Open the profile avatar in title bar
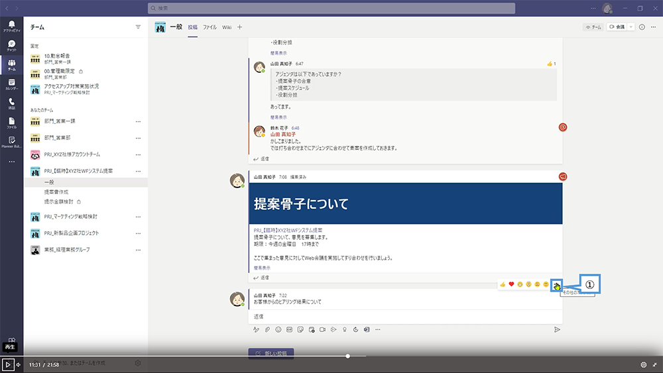 pyautogui.click(x=607, y=8)
